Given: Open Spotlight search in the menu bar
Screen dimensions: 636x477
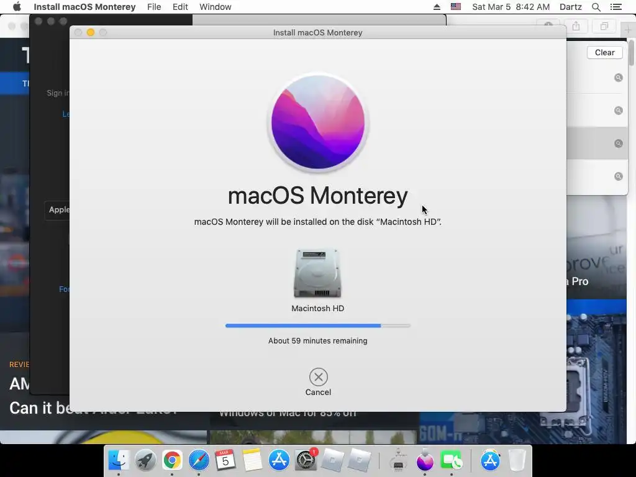Looking at the screenshot, I should tap(596, 7).
